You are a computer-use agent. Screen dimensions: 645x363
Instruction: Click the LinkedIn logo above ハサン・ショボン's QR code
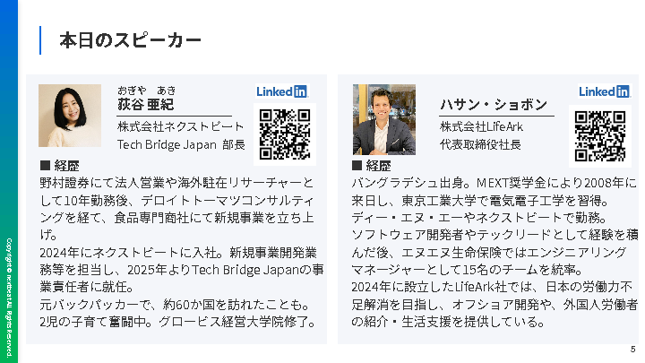604,91
